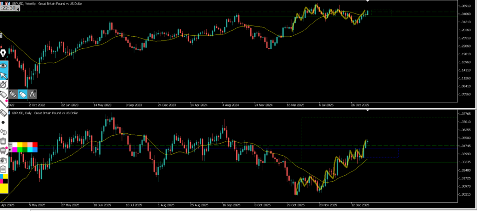Click the trash bin clear icon
The image size is (477, 211).
(x=4, y=141)
